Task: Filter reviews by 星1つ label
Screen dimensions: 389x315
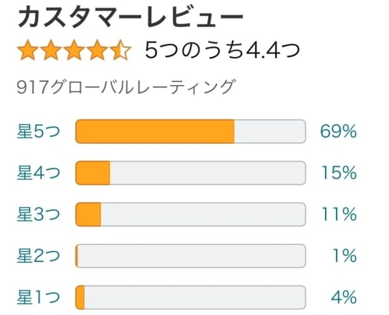Action: tap(39, 298)
